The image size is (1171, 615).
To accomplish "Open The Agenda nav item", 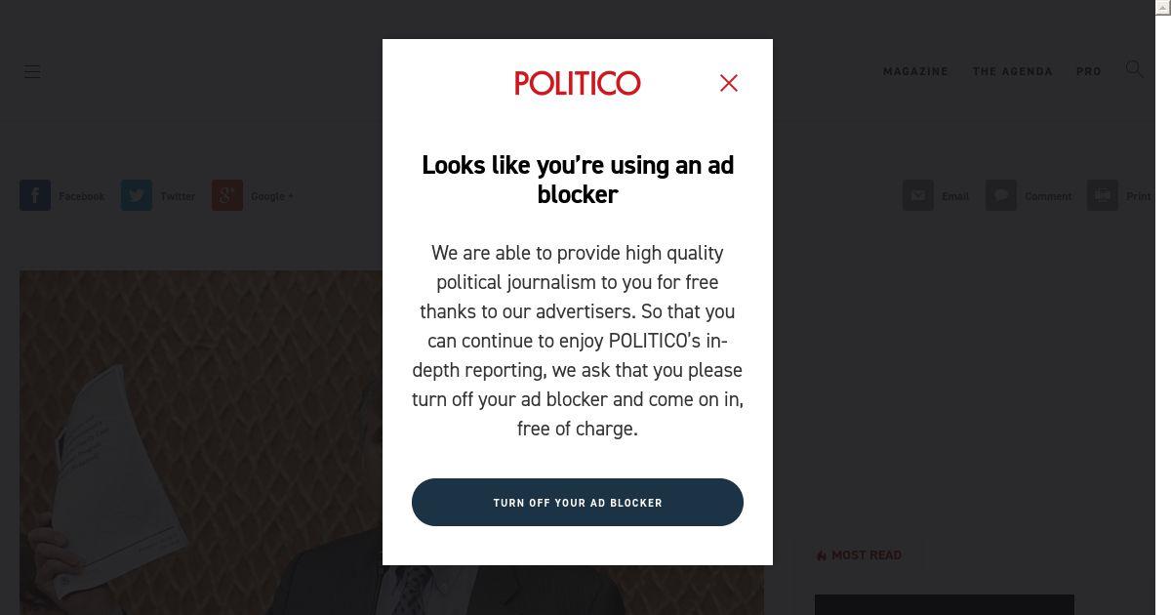I will tap(1013, 71).
